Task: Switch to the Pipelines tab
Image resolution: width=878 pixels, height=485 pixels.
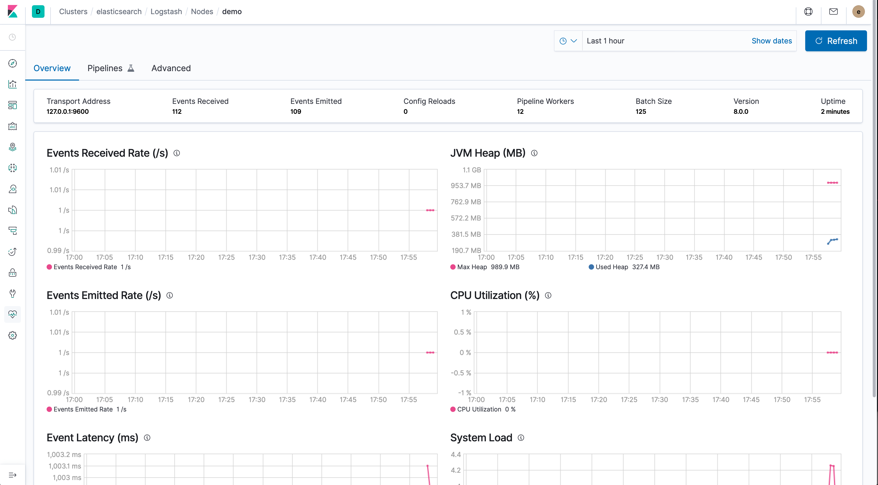Action: (105, 68)
